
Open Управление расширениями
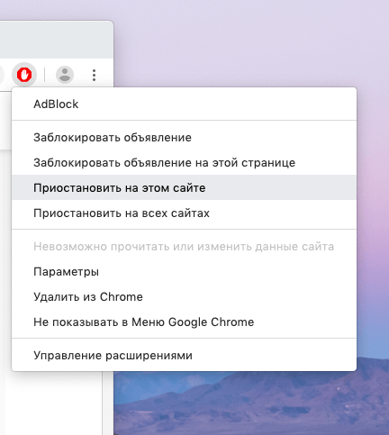click(184, 356)
